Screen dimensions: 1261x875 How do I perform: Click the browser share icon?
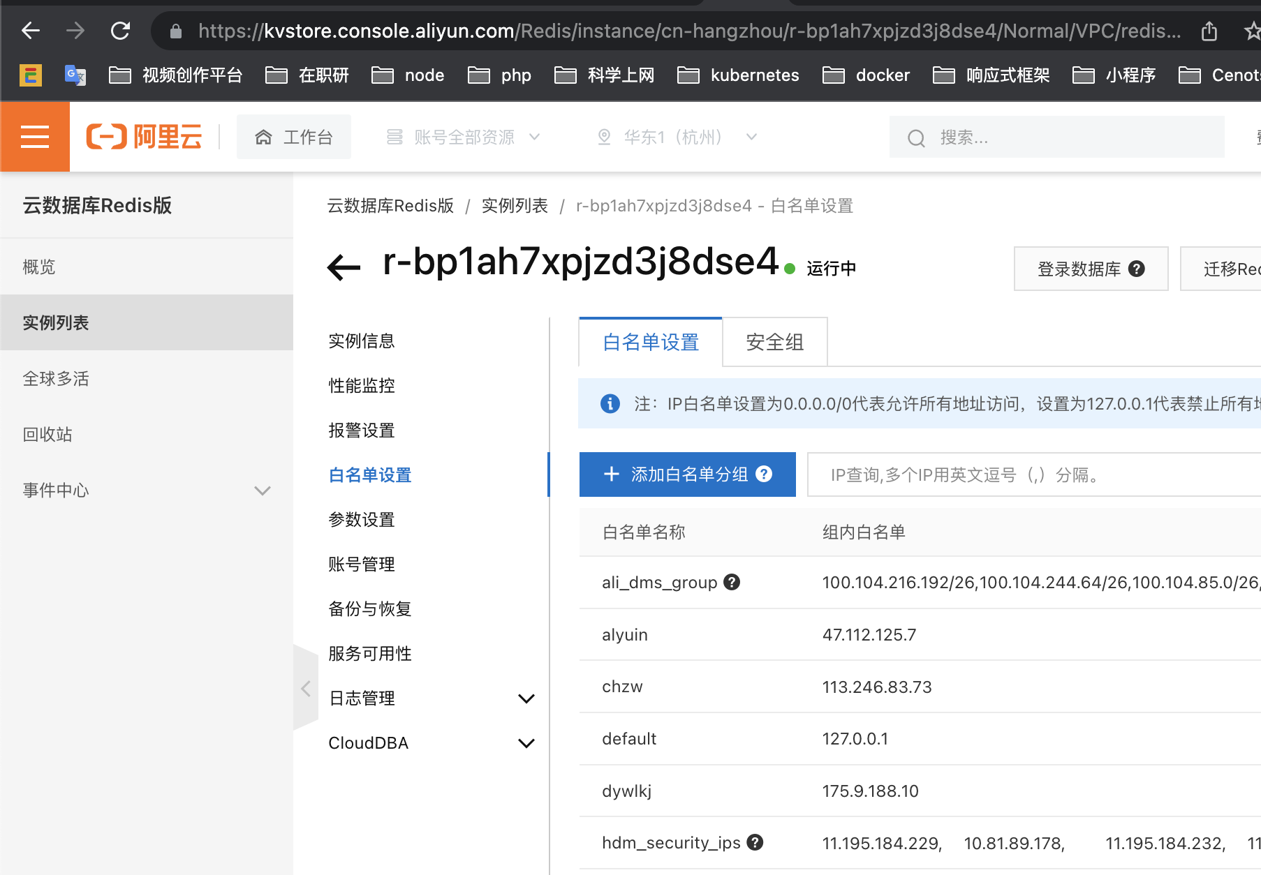coord(1209,31)
